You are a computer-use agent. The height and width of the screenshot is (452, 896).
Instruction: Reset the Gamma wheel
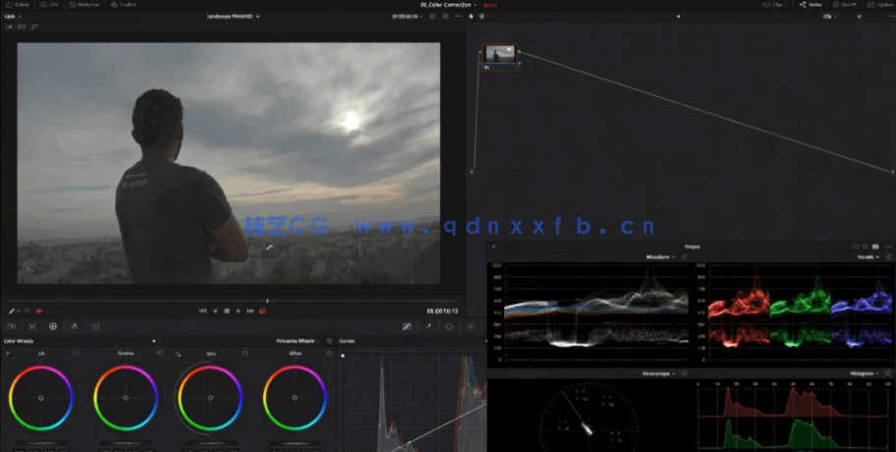[160, 354]
